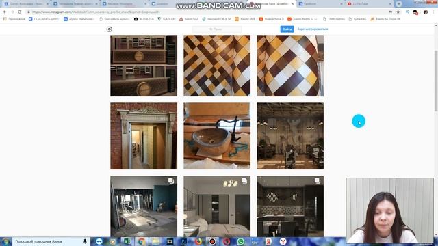
Task: Click the Голосовой помощник Алиса search box
Action: (x=47, y=241)
